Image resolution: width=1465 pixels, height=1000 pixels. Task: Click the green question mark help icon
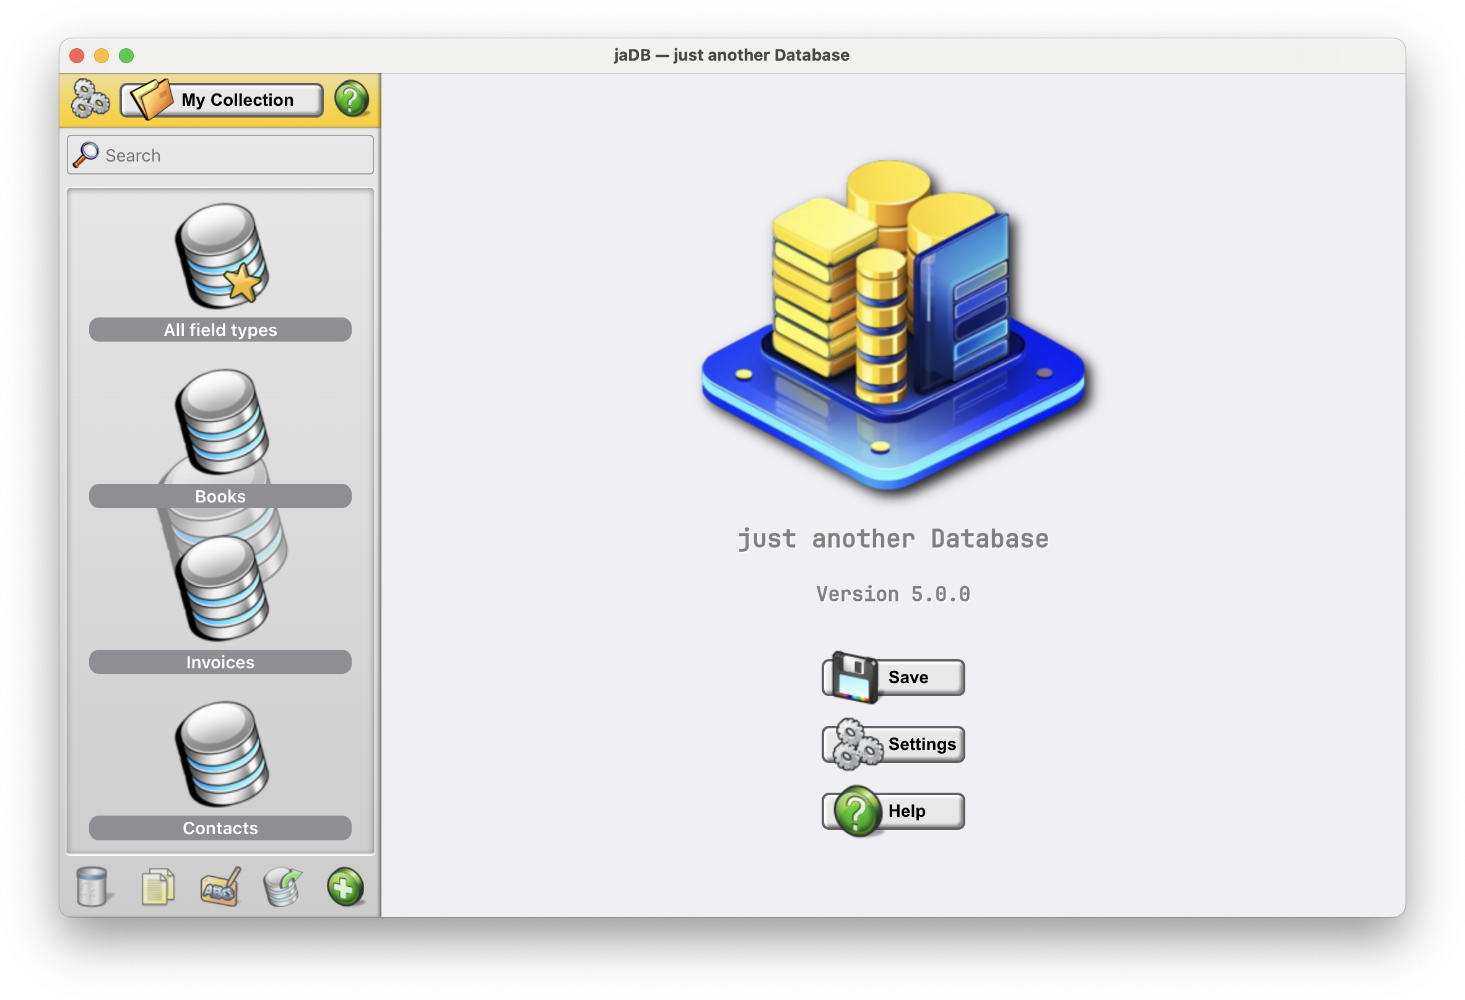(x=351, y=99)
